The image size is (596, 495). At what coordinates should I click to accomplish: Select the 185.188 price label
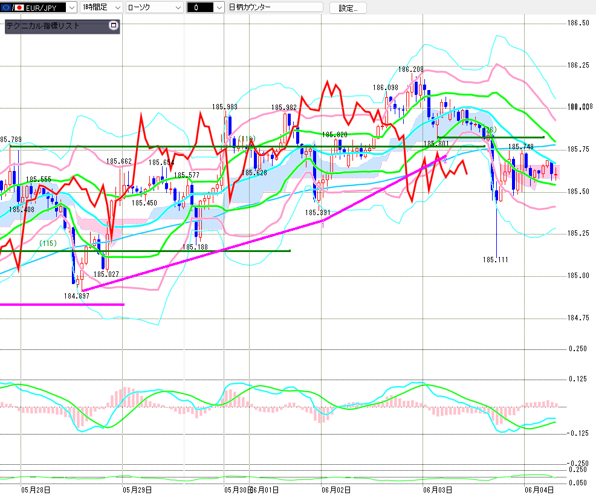pyautogui.click(x=195, y=247)
